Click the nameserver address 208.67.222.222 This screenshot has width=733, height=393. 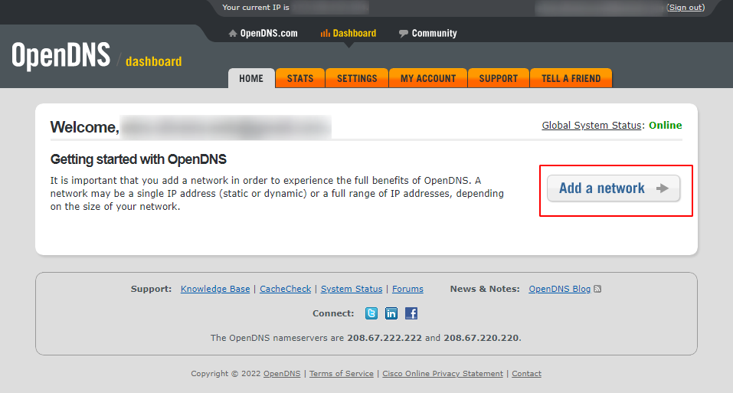384,338
